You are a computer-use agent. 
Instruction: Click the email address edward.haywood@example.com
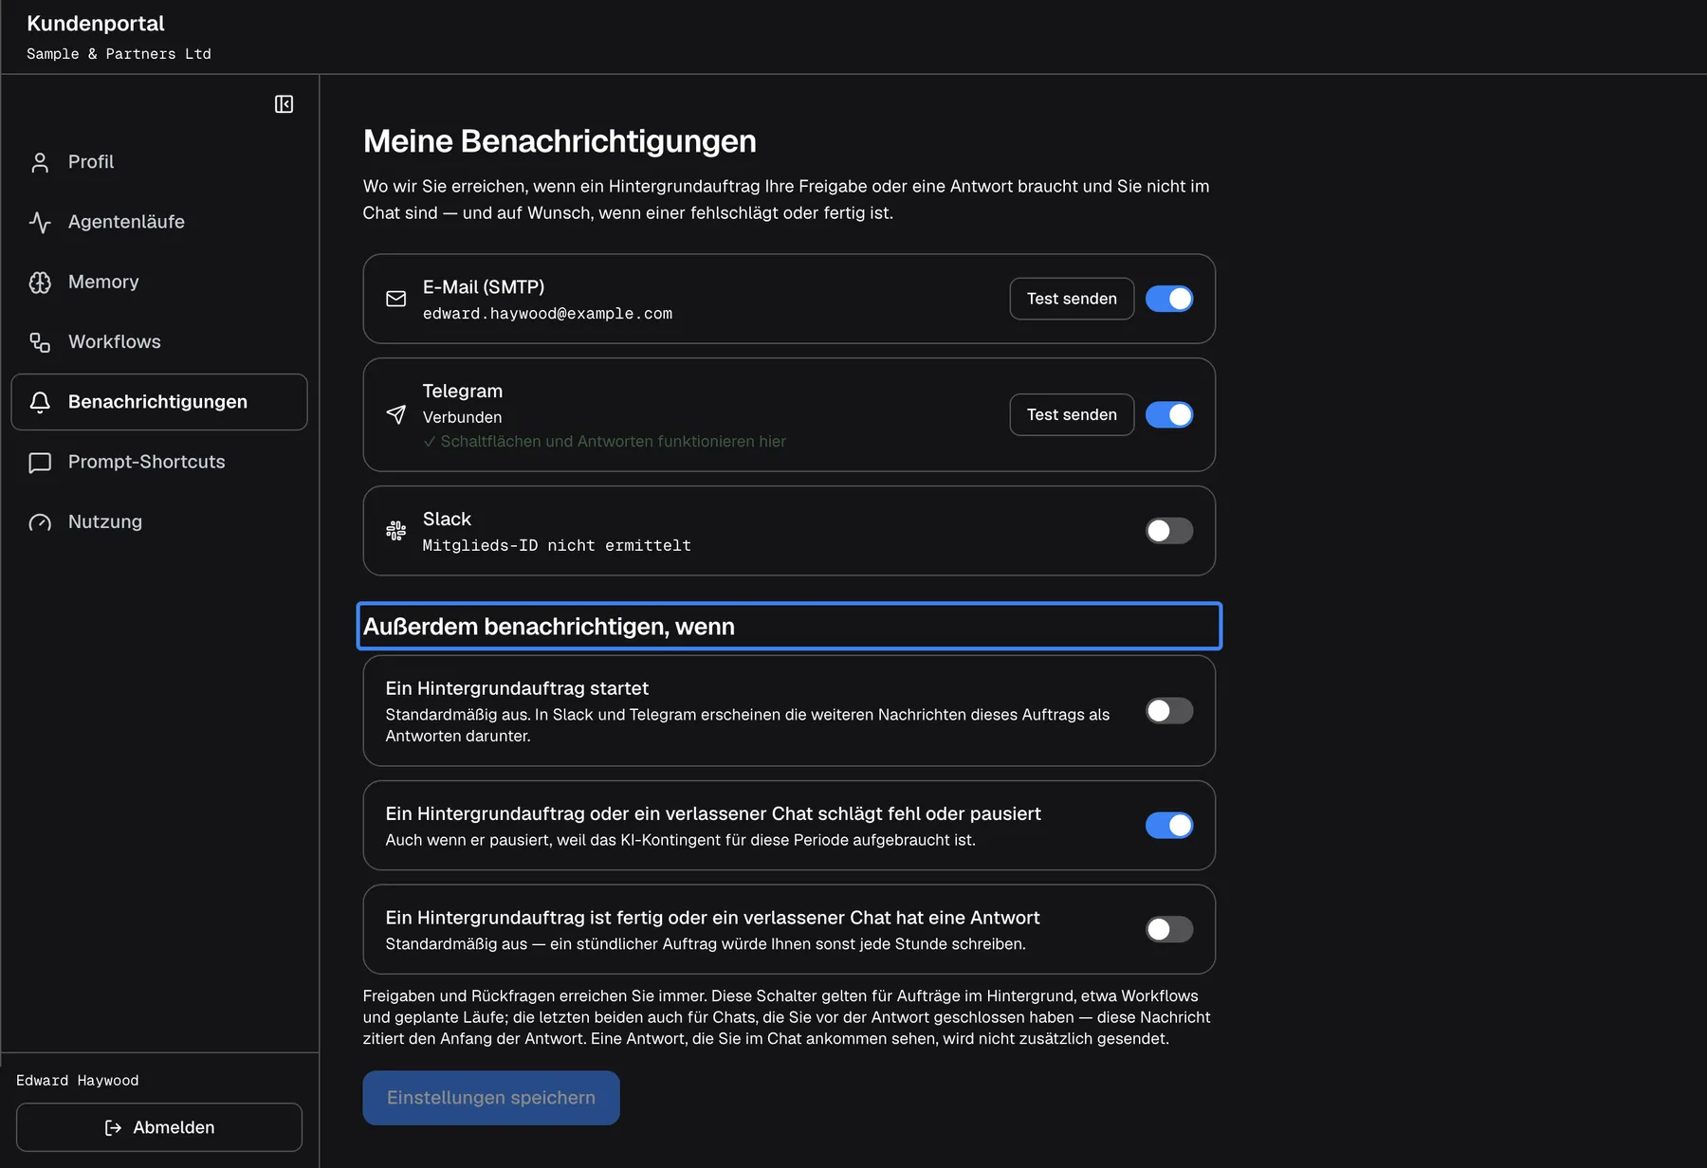click(547, 314)
